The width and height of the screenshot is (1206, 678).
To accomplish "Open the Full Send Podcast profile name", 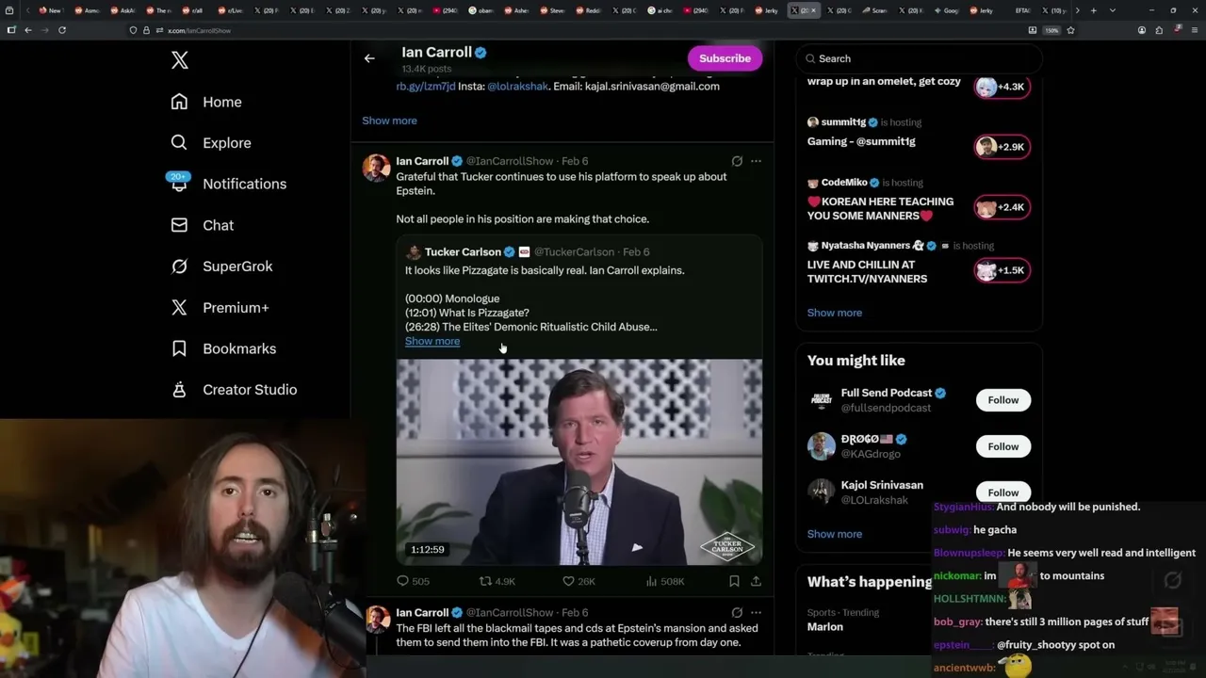I will pyautogui.click(x=887, y=393).
